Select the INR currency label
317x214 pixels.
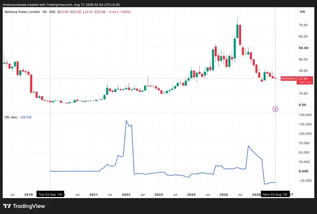[x=302, y=12]
